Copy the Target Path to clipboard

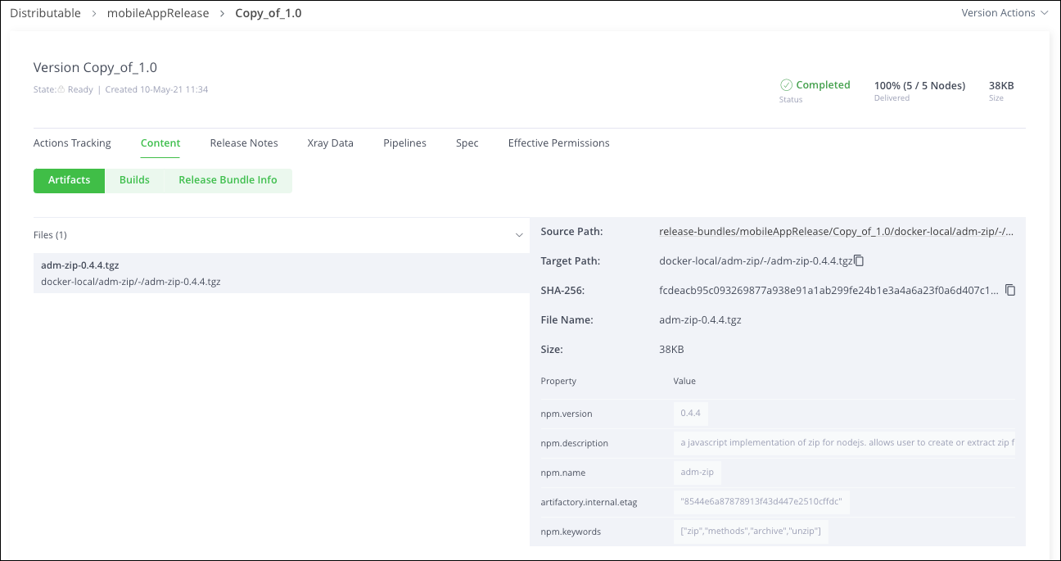click(x=859, y=260)
